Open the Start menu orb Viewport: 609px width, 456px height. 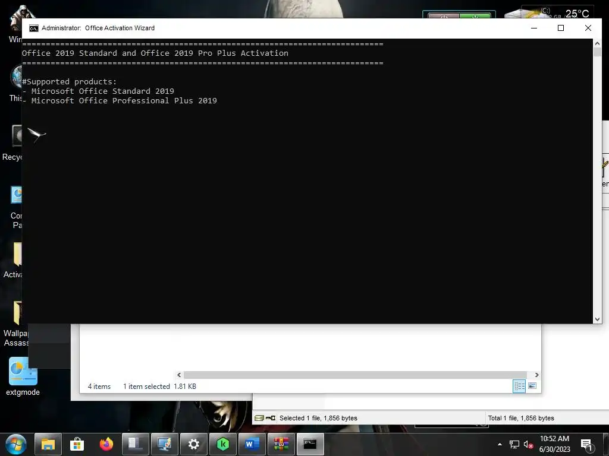tap(15, 444)
